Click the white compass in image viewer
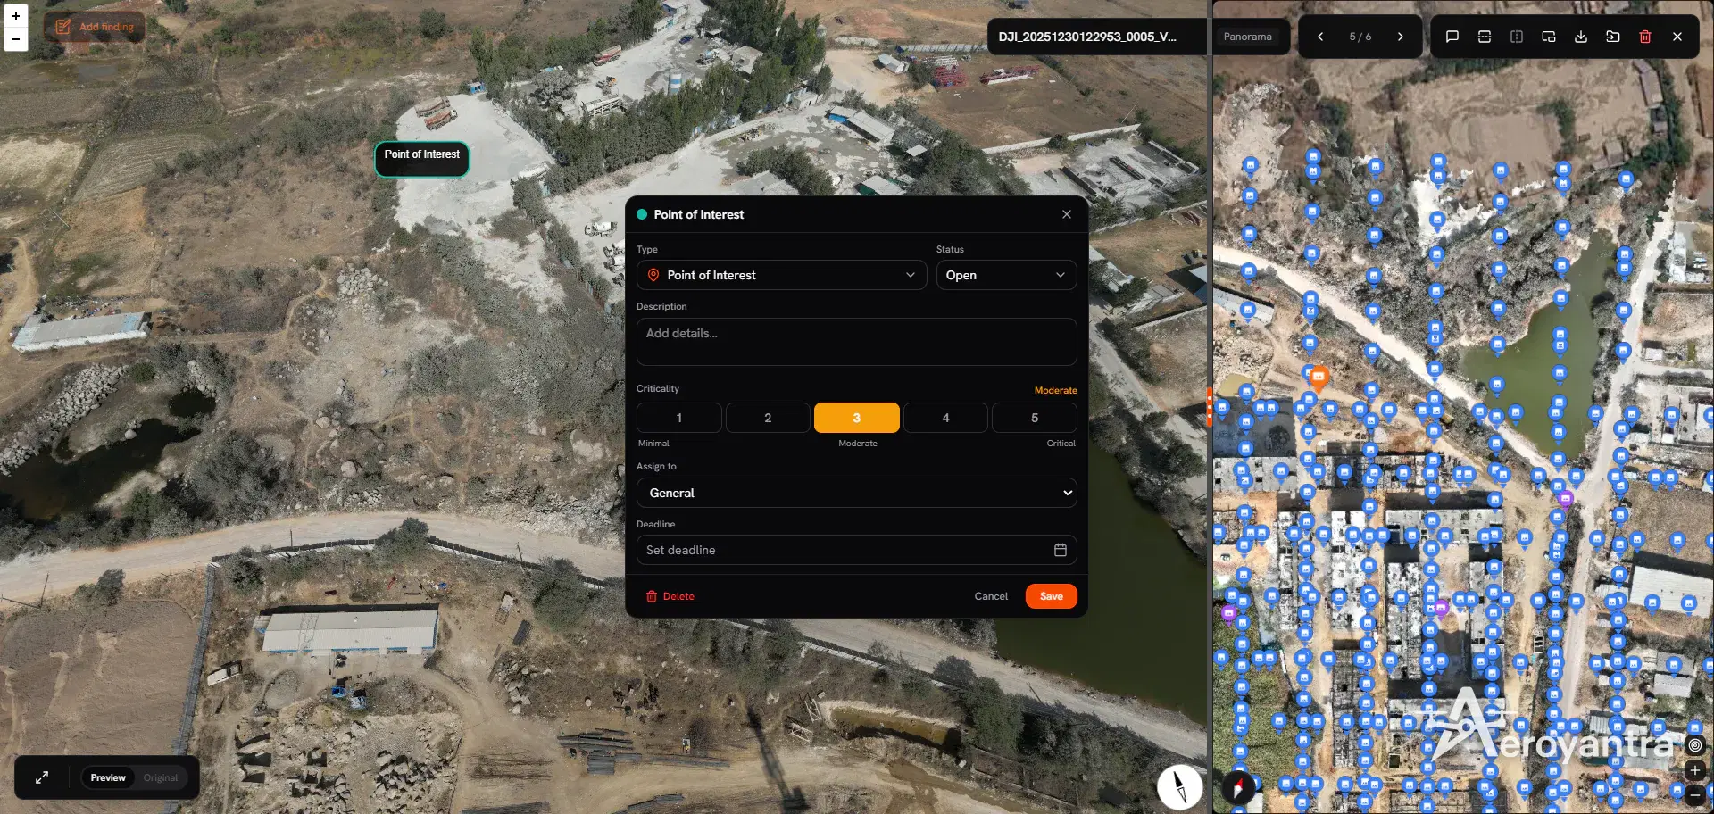1714x814 pixels. 1179,786
